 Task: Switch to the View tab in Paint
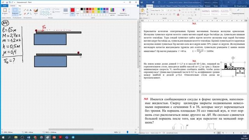pos(20,6)
